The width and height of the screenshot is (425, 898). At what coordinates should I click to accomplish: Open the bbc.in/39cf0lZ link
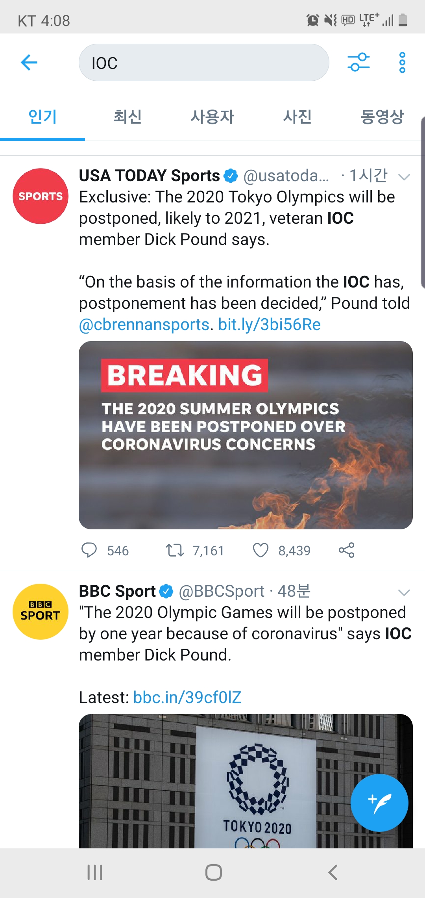tap(187, 698)
